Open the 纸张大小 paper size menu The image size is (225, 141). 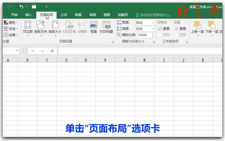[x=55, y=28]
